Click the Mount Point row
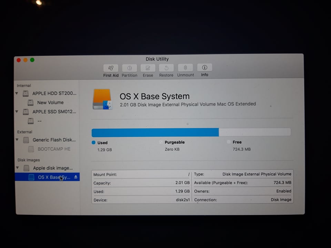 [x=142, y=174]
